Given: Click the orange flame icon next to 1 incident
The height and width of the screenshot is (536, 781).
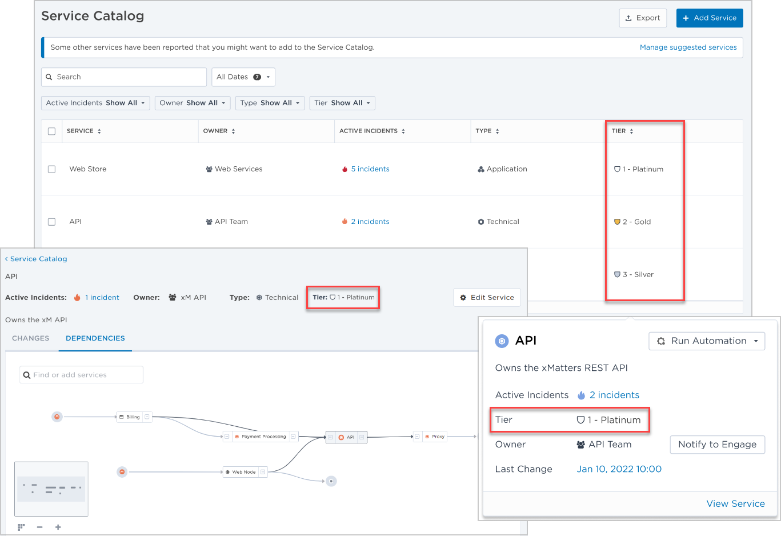Looking at the screenshot, I should 78,298.
